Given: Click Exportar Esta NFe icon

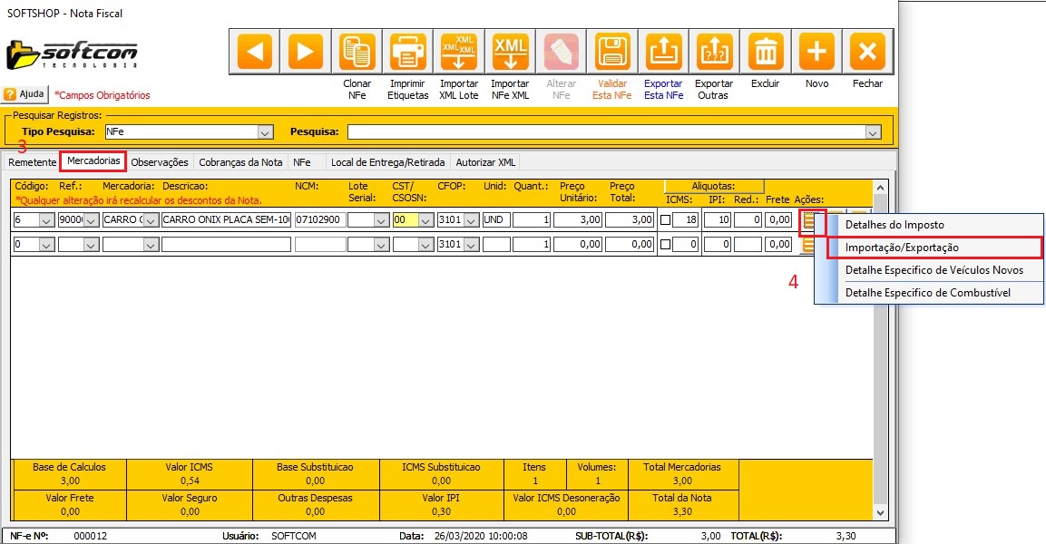Looking at the screenshot, I should point(663,52).
